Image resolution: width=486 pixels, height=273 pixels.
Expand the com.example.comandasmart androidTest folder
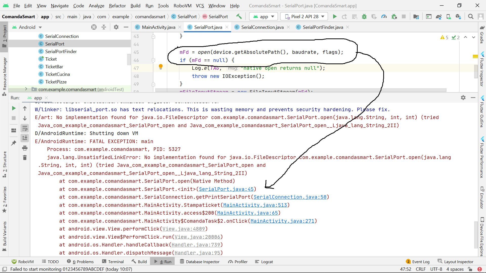coord(26,89)
